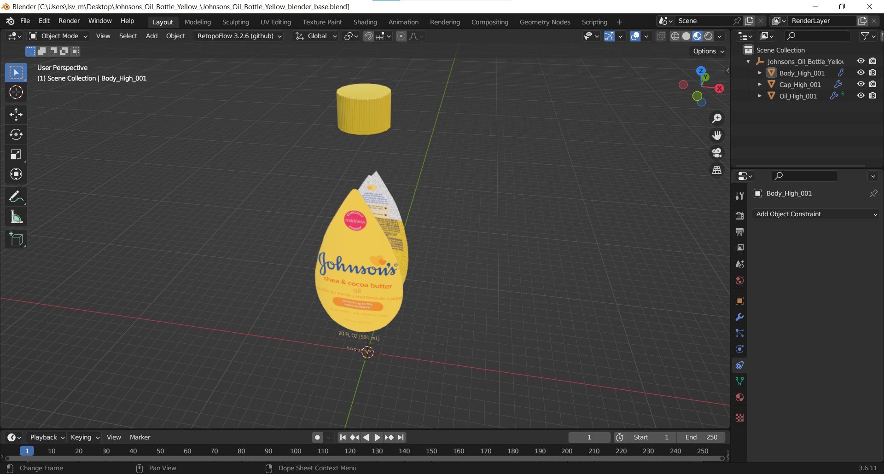Viewport: 884px width, 474px height.
Task: Select rendered viewport shading sphere
Action: (x=709, y=36)
